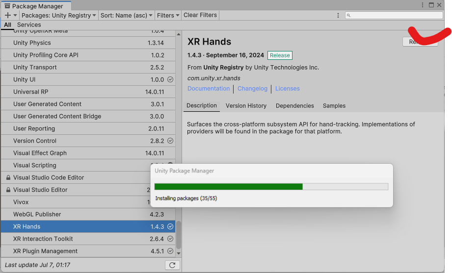The height and width of the screenshot is (273, 452).
Task: Switch to the Samples tab
Action: pos(334,106)
